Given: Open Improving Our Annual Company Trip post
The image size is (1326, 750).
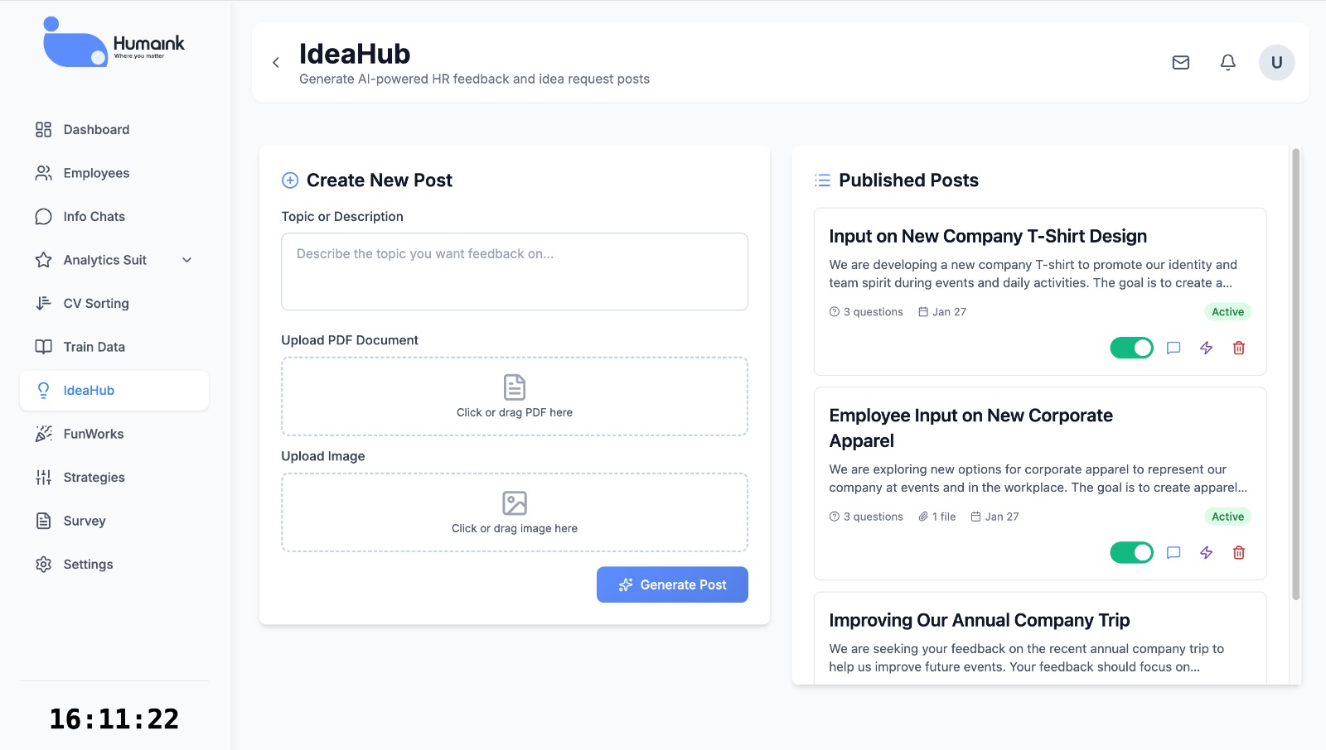Looking at the screenshot, I should coord(979,620).
